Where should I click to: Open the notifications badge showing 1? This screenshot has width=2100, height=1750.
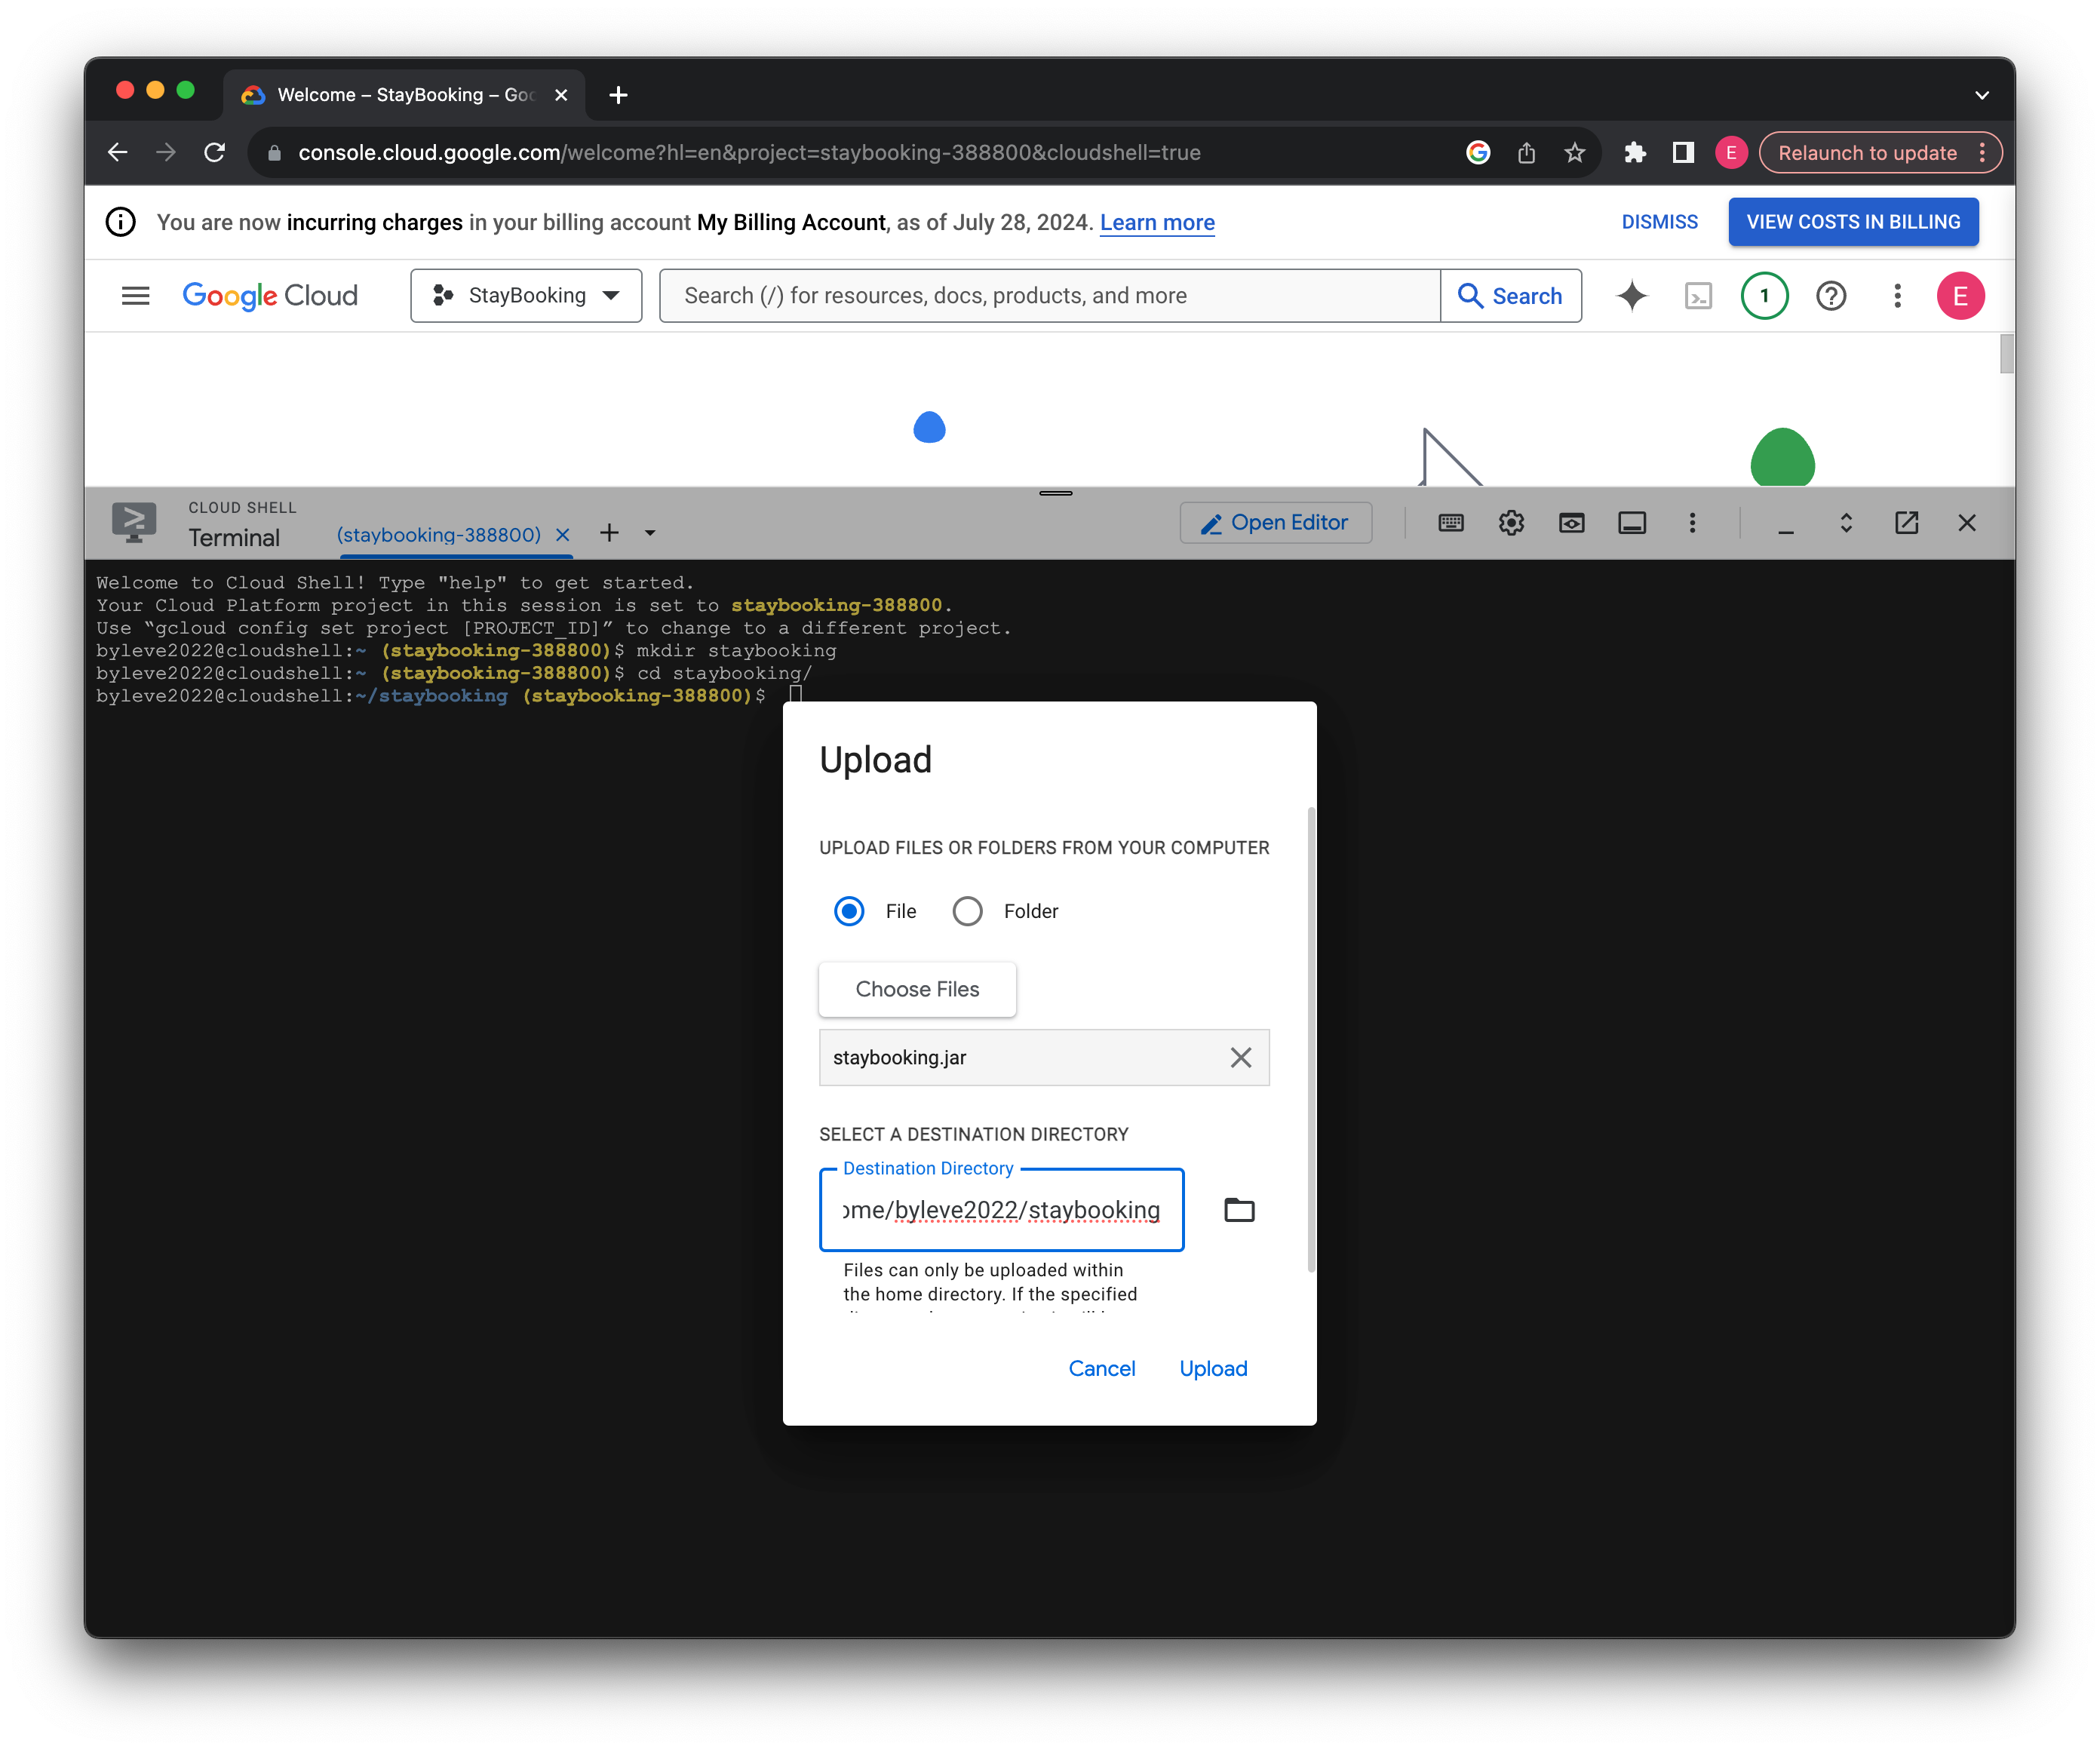point(1764,296)
